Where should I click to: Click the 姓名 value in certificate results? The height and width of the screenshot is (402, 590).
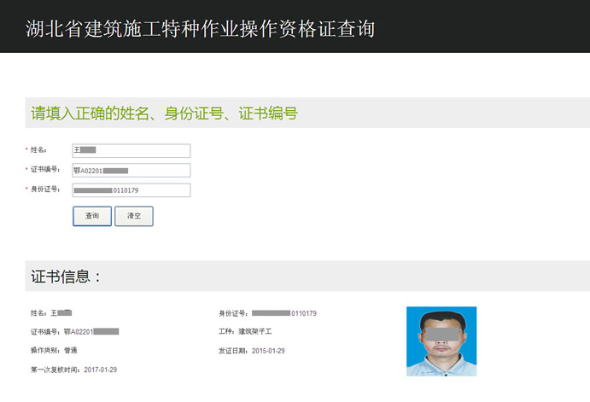(x=60, y=314)
